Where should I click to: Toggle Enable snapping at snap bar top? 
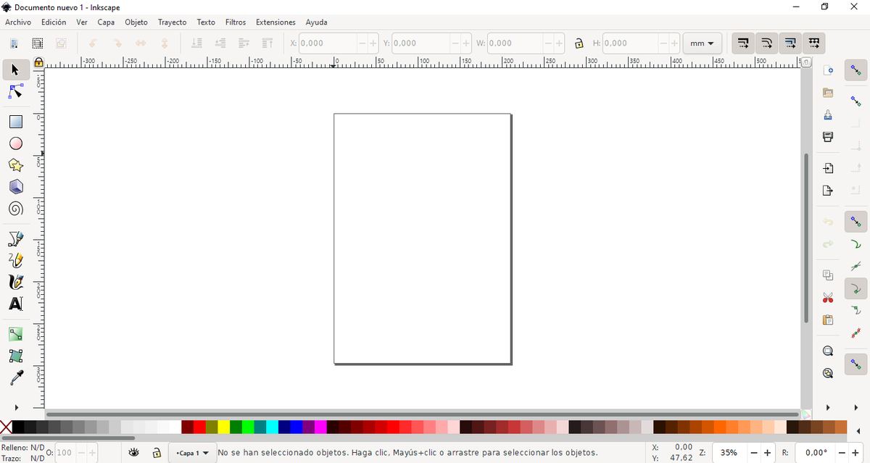coord(856,71)
